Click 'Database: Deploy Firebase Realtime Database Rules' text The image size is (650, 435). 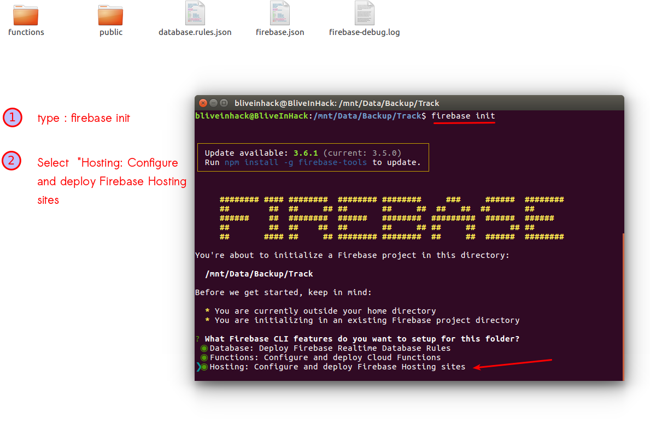[x=330, y=349]
